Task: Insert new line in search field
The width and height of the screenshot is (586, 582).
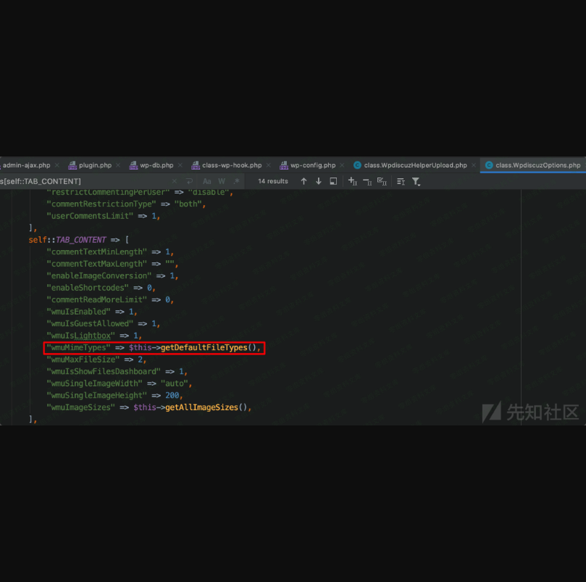Action: [x=189, y=181]
